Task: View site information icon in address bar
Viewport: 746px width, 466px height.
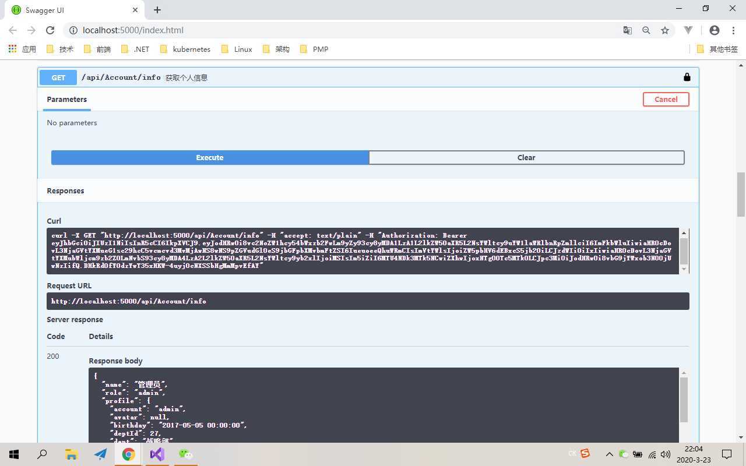Action: [x=73, y=30]
